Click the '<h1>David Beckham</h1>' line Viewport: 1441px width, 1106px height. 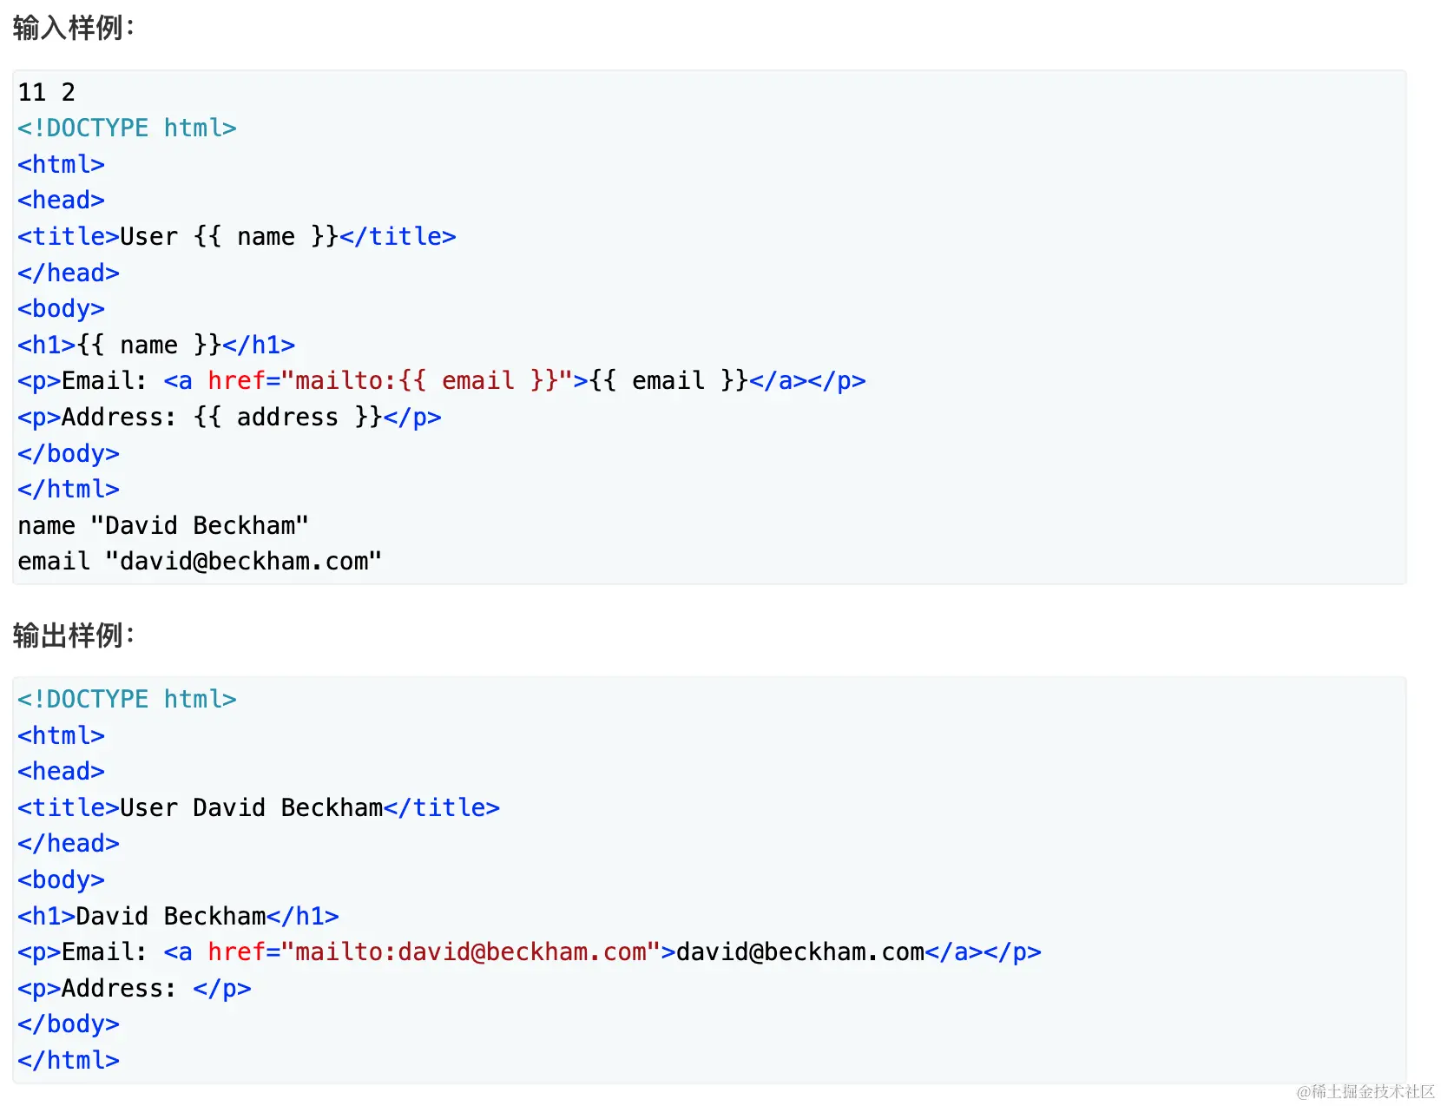(178, 916)
